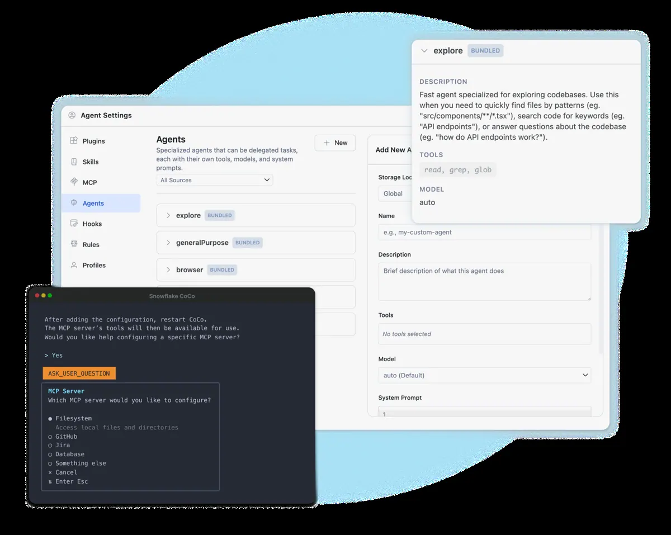Image resolution: width=671 pixels, height=535 pixels.
Task: Select the MCP icon in sidebar
Action: [x=74, y=182]
